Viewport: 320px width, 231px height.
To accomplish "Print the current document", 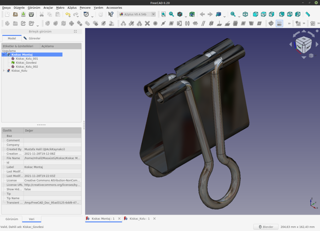I will (x=31, y=14).
